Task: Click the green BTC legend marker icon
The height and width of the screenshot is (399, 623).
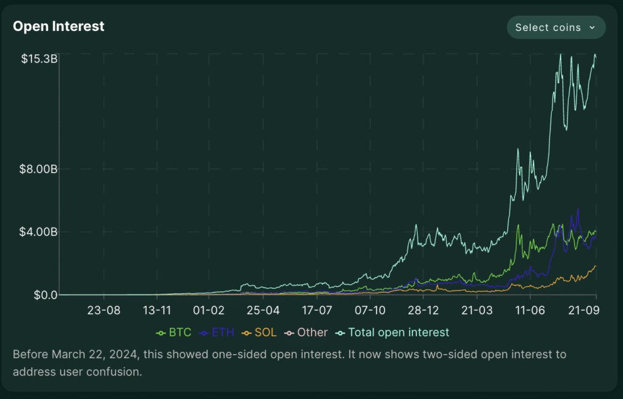Action: coord(161,333)
